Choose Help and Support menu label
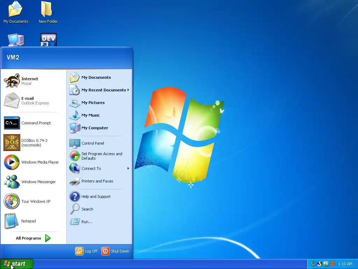Viewport: 358px width, 269px height. pos(96,196)
